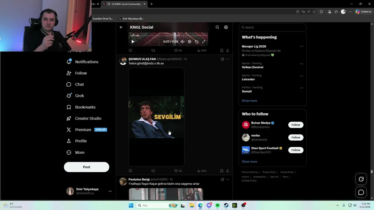This screenshot has height=210, width=374.
Task: Follow Stan Sport Football
Action: pos(296,150)
